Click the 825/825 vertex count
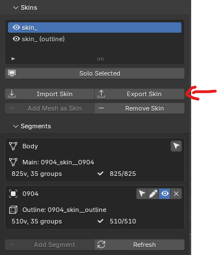This screenshot has width=217, height=255. (123, 174)
